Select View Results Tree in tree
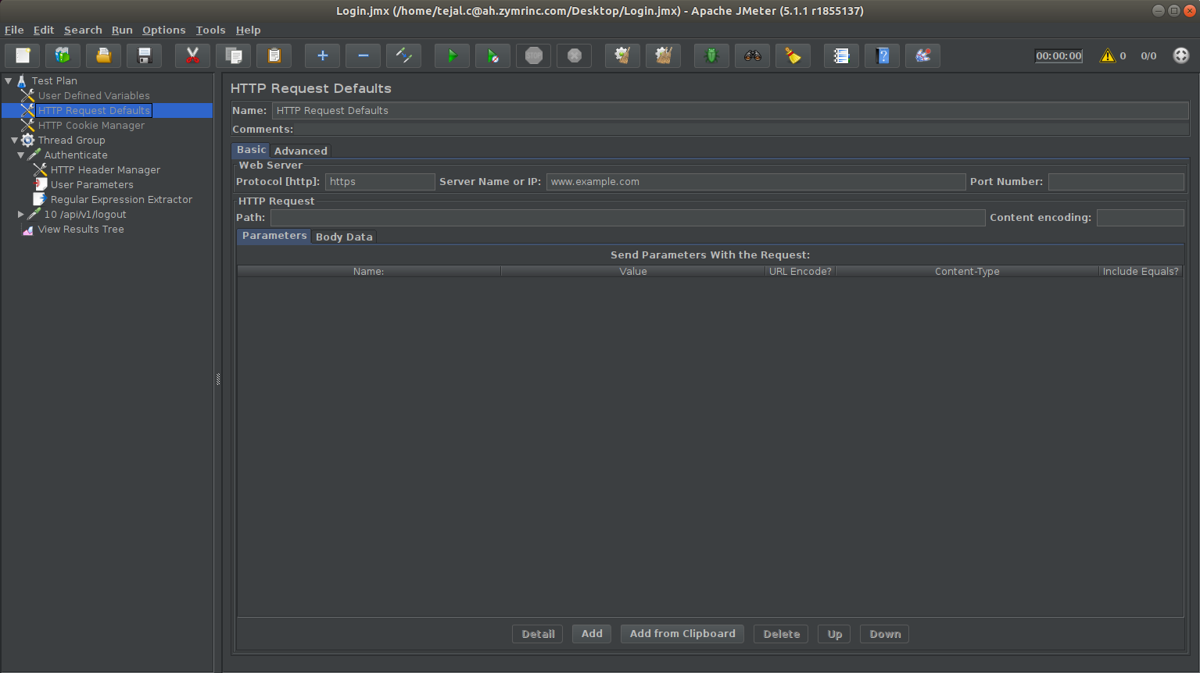 click(x=81, y=229)
